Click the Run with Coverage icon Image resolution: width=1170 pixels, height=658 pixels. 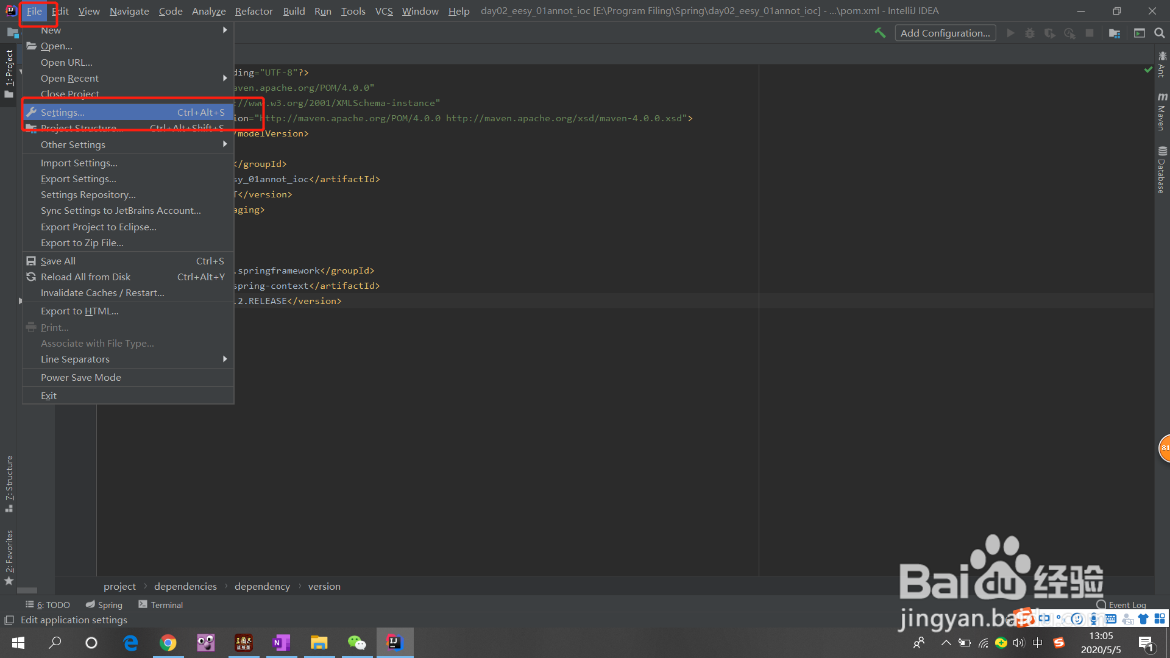(x=1049, y=33)
